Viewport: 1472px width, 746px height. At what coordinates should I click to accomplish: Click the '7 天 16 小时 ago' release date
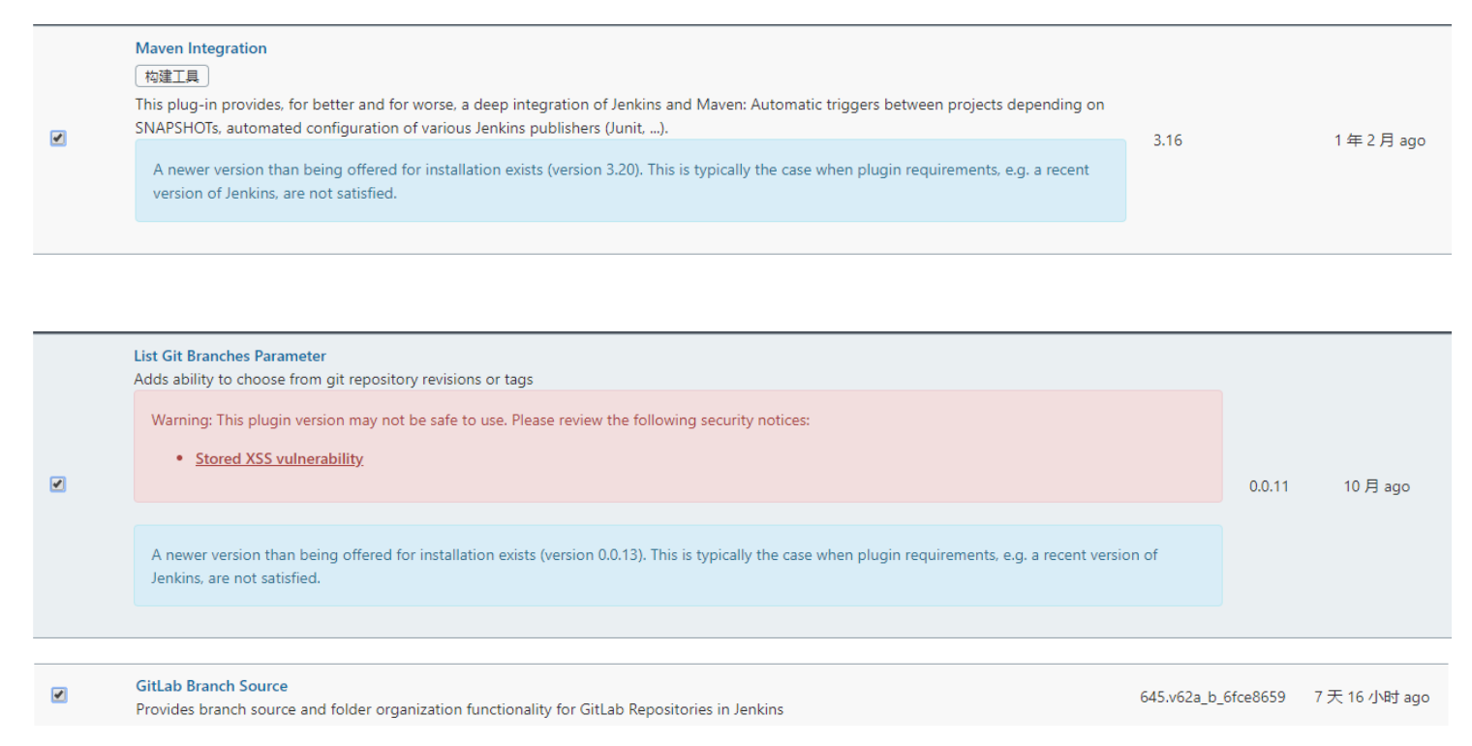pos(1371,697)
